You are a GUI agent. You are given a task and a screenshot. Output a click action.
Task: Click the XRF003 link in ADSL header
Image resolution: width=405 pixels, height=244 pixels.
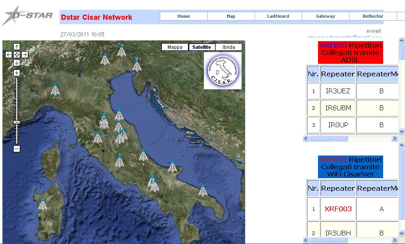point(333,45)
